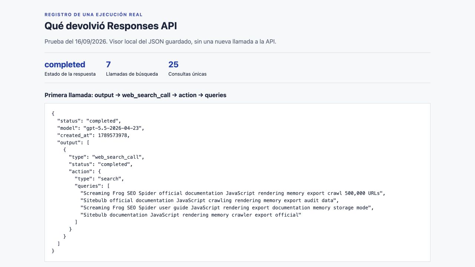The height and width of the screenshot is (267, 475).
Task: Click the heading 'Qué devolvió Responses API'
Action: click(x=111, y=26)
